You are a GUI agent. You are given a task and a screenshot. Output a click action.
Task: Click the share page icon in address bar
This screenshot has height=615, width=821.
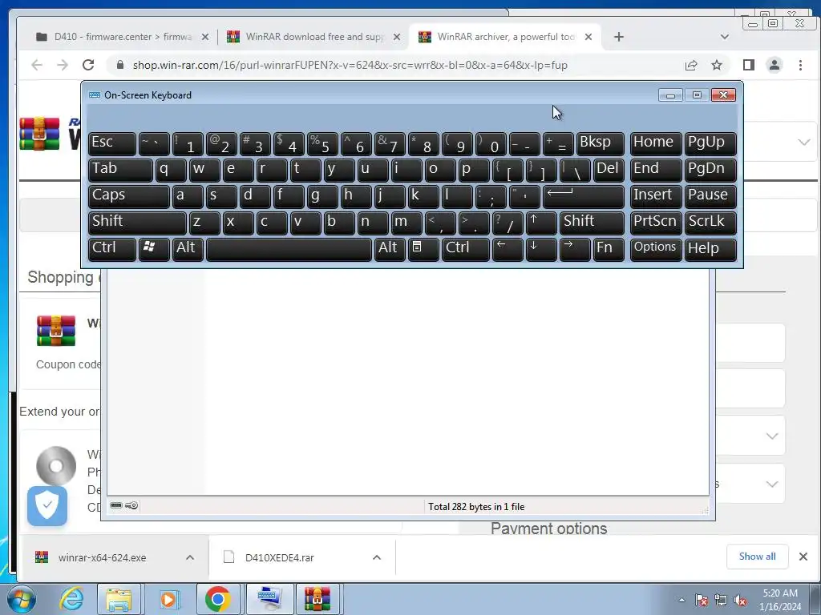pyautogui.click(x=690, y=65)
